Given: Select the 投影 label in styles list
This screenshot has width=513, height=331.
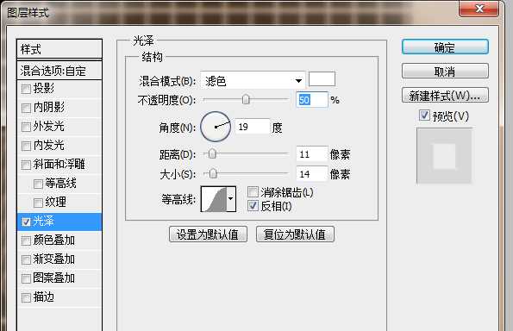Looking at the screenshot, I should coord(44,88).
